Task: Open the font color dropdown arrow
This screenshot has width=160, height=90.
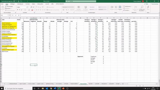Action: (x=33, y=10)
